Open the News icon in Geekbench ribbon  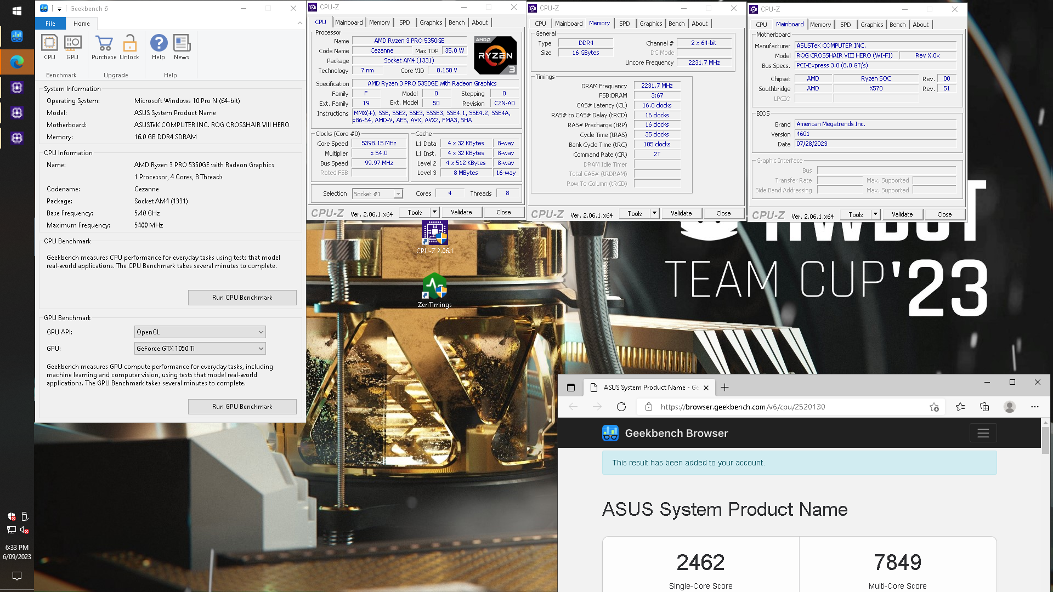tap(182, 47)
